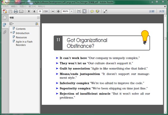Click the 注释 comment button
168x115 pixels.
pos(152,11)
